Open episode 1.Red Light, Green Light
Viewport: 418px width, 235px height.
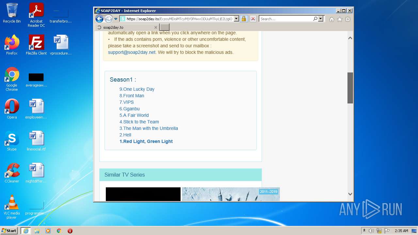tap(146, 141)
